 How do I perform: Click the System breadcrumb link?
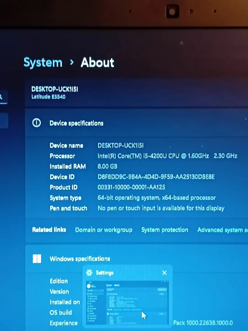(x=43, y=63)
